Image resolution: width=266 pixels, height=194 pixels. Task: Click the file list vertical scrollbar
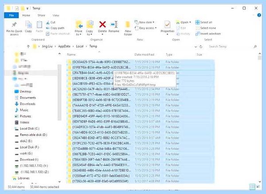point(260,118)
